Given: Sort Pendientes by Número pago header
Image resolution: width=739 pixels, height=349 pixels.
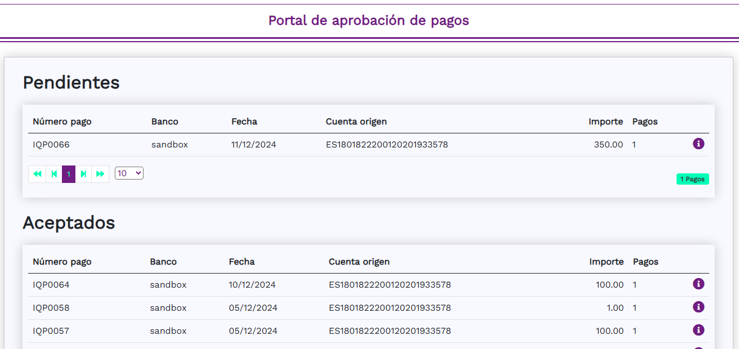Looking at the screenshot, I should pos(62,122).
